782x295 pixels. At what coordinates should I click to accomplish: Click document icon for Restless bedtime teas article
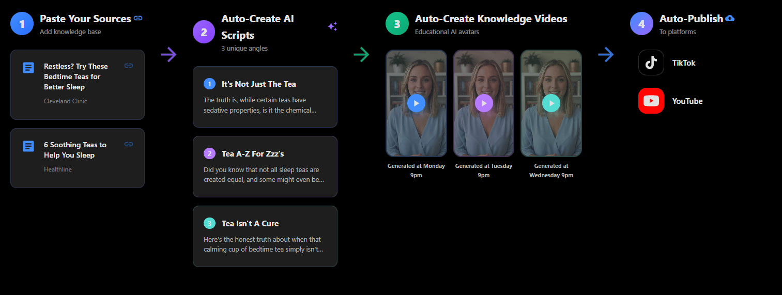[x=28, y=68]
